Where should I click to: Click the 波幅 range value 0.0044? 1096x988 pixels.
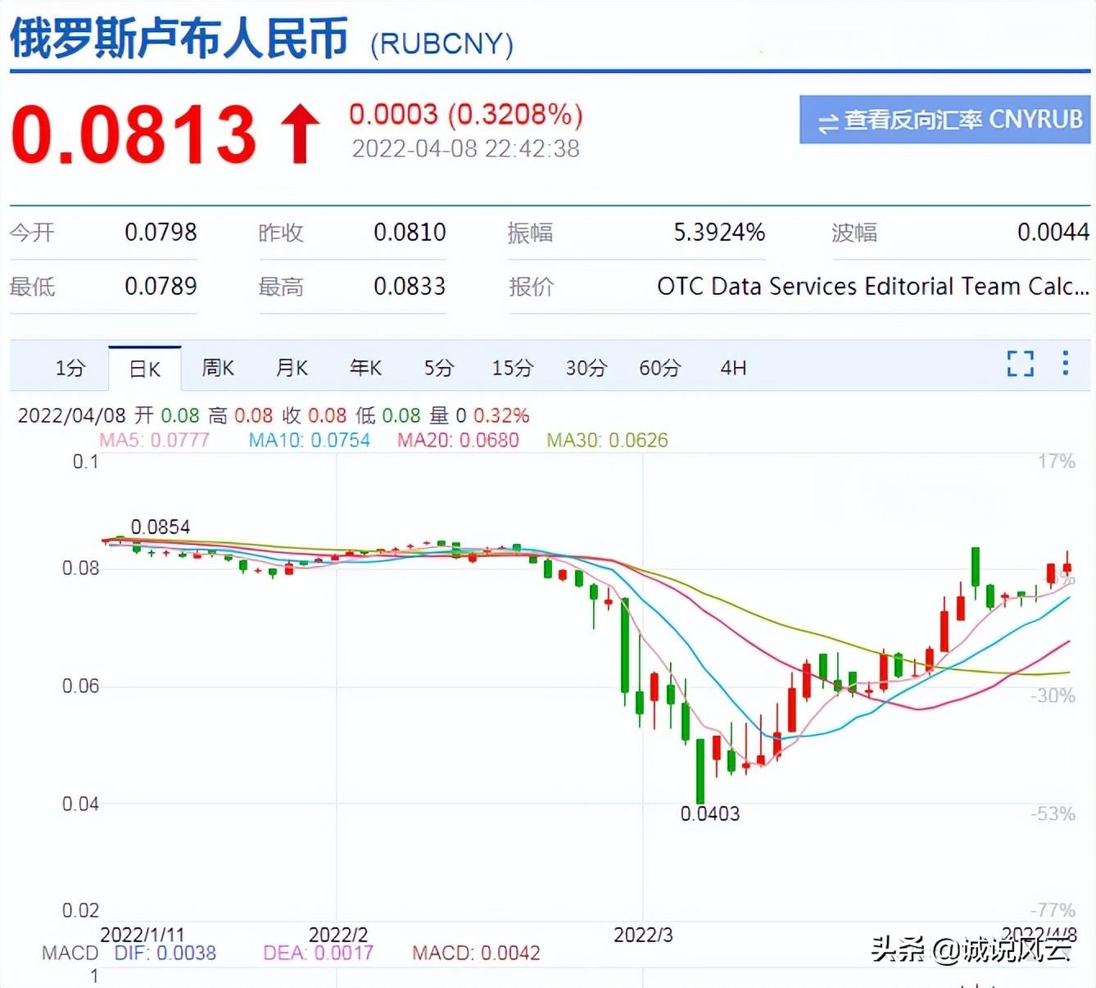[x=1053, y=233]
